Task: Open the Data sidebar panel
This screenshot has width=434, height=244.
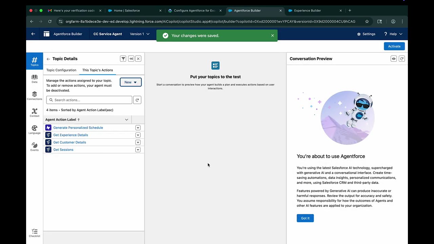Action: (35, 79)
